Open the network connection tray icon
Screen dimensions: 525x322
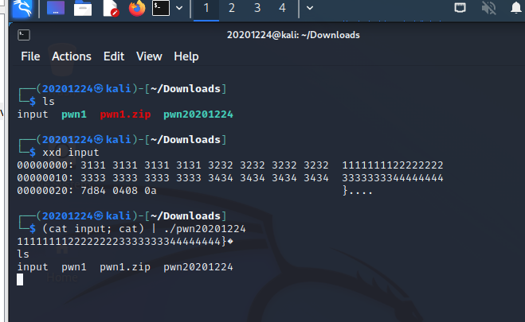(x=460, y=8)
